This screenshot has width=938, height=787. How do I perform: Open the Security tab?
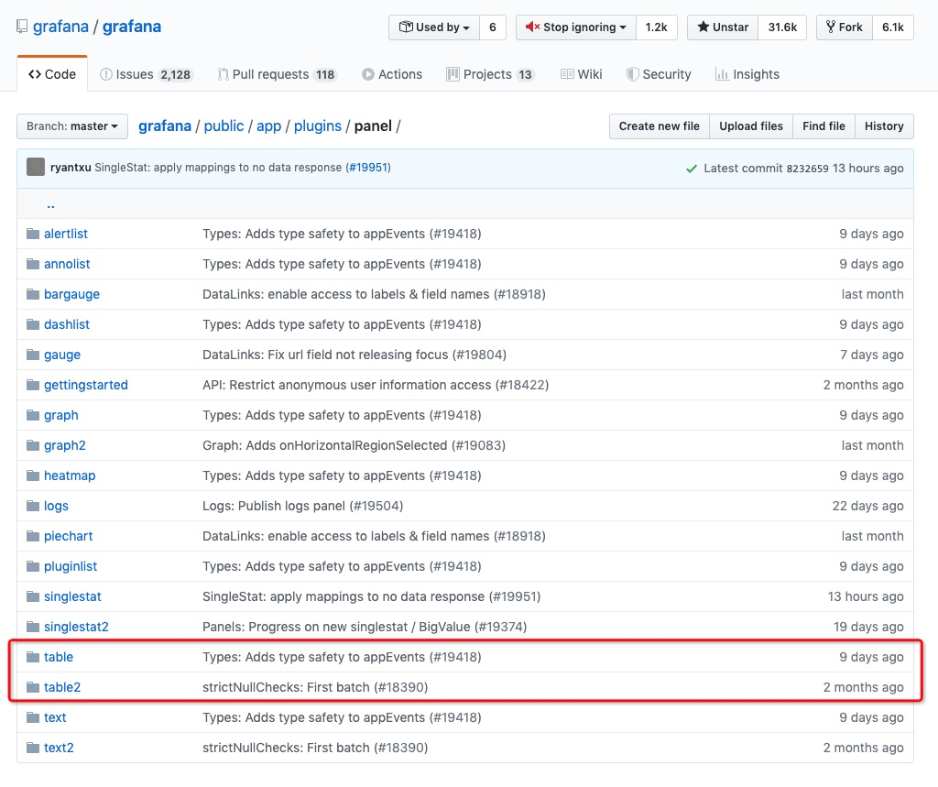coord(659,74)
